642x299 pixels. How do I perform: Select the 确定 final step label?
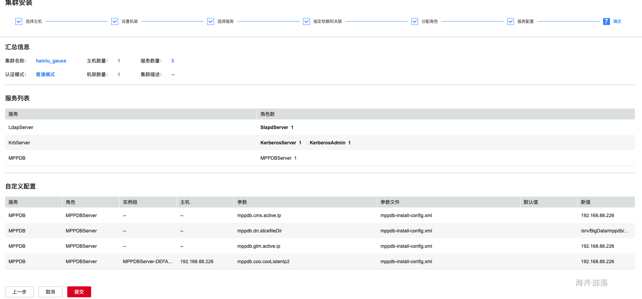point(617,22)
